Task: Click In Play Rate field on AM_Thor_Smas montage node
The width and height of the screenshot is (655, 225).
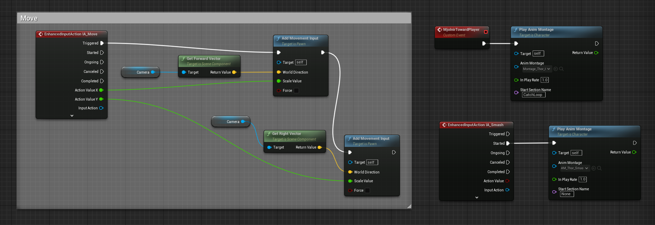Action: [x=583, y=179]
